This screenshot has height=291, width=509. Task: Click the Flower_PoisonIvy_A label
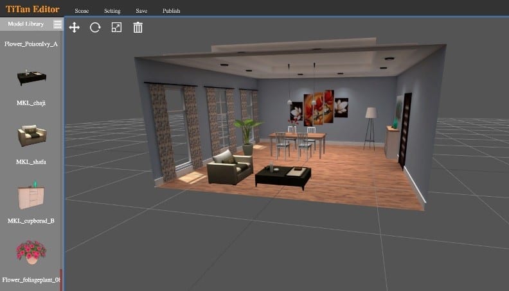(31, 44)
